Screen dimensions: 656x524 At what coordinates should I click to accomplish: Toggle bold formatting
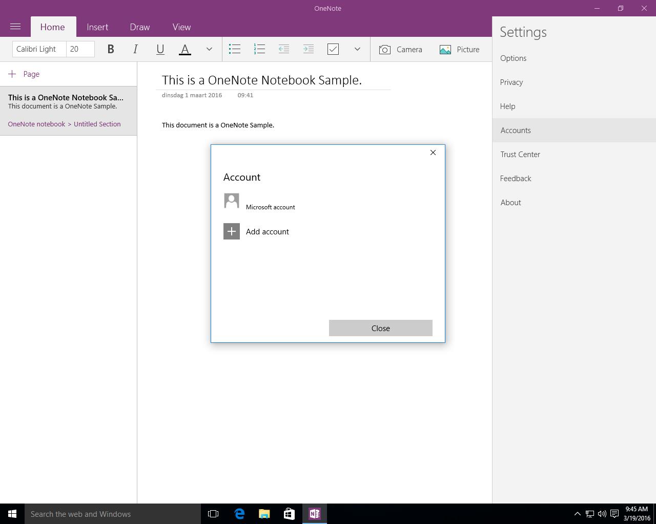[111, 49]
